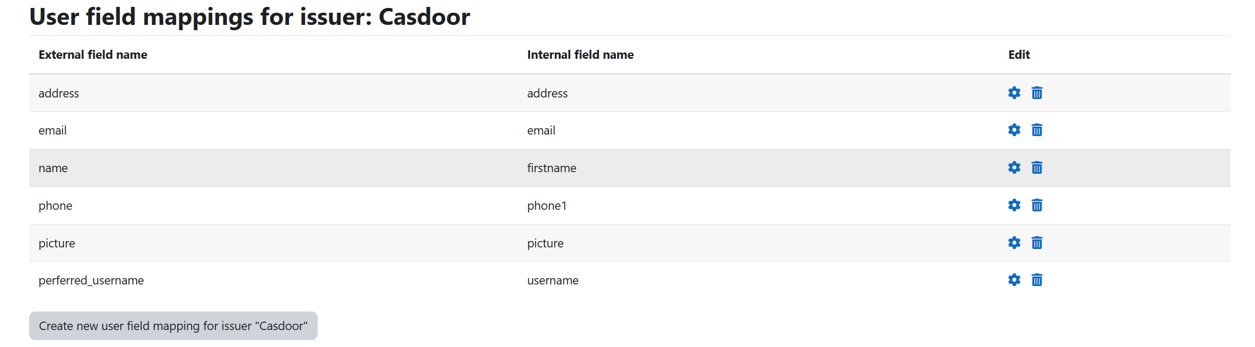Image resolution: width=1255 pixels, height=347 pixels.
Task: Edit the name to firstname mapping
Action: click(1014, 167)
